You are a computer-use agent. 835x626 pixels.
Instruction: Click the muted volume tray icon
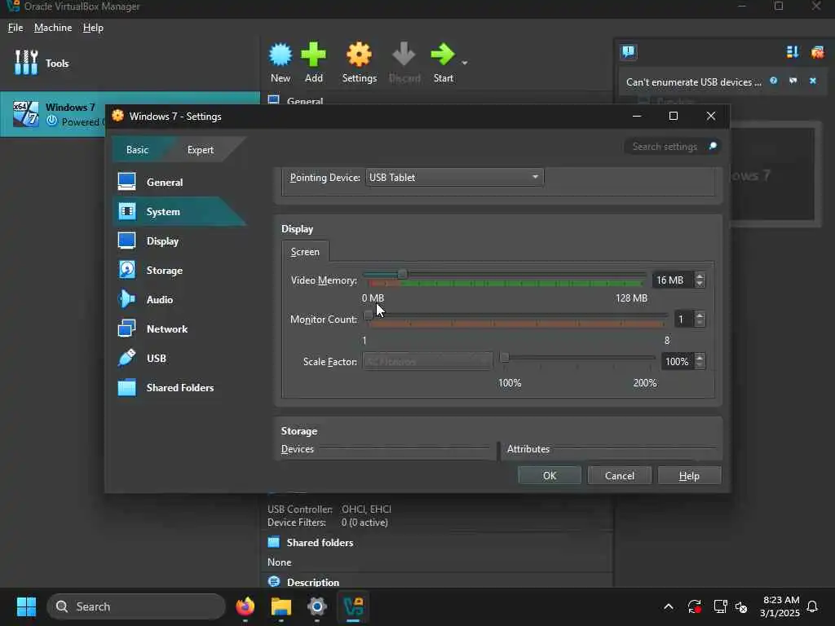[741, 606]
